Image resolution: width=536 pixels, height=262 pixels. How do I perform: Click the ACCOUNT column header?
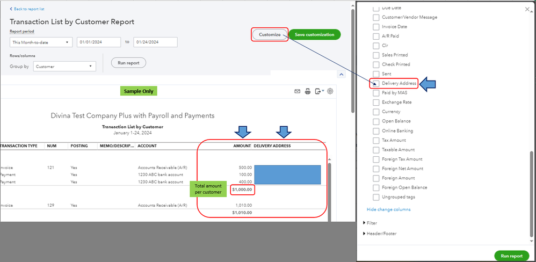(x=147, y=146)
